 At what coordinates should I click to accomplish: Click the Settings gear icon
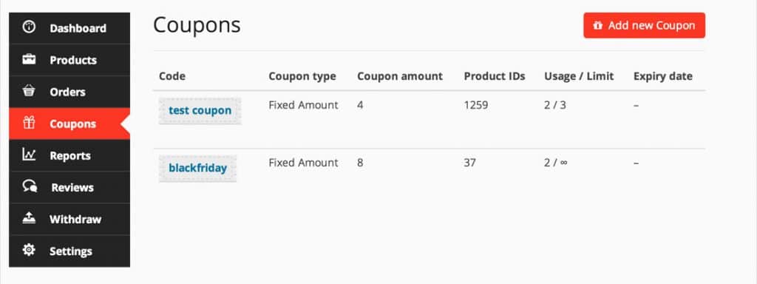point(29,250)
